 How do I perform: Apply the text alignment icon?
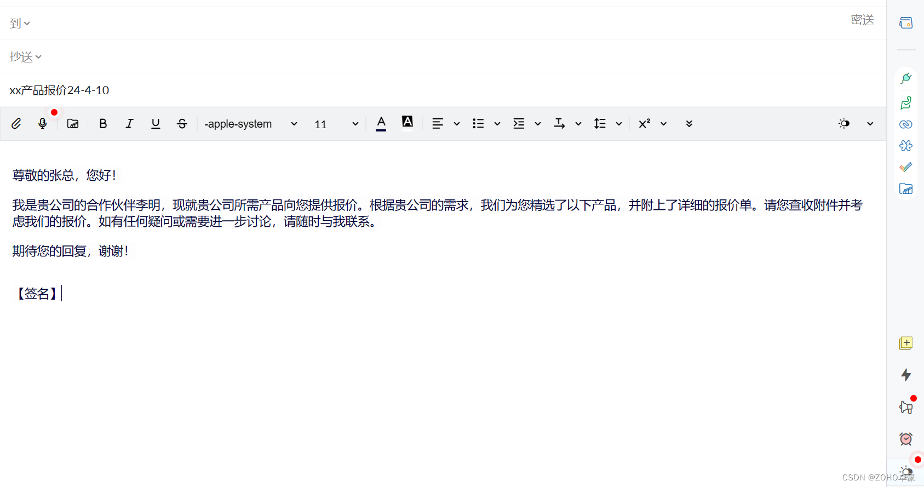438,124
